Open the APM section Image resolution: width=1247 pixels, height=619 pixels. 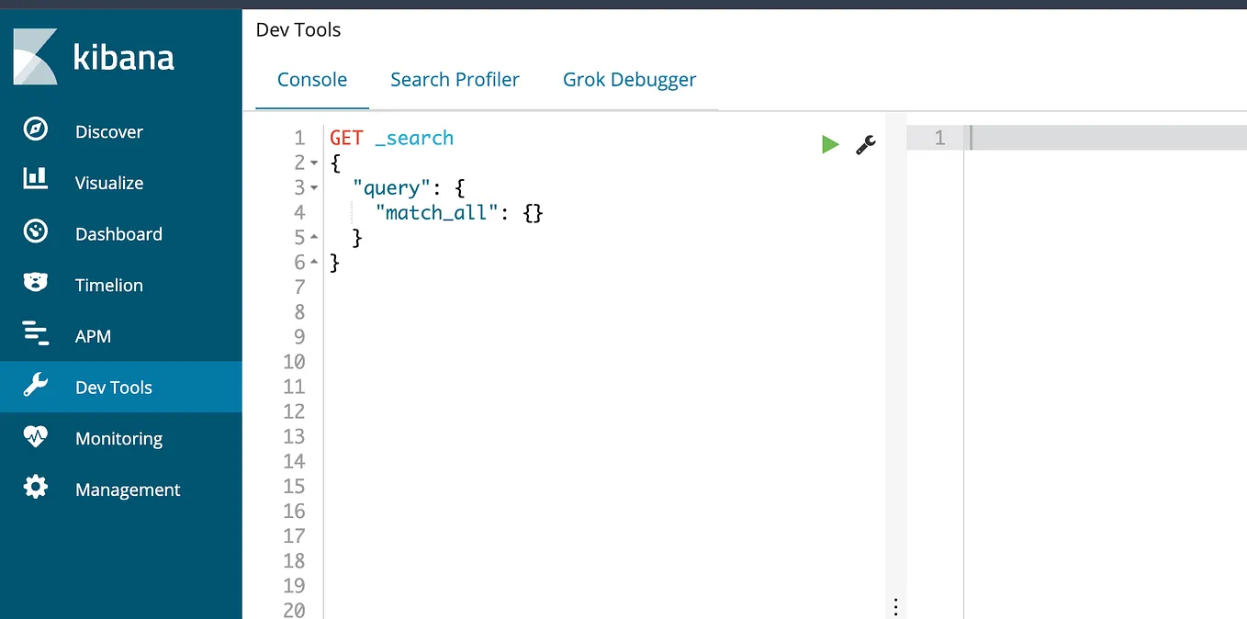(x=93, y=335)
